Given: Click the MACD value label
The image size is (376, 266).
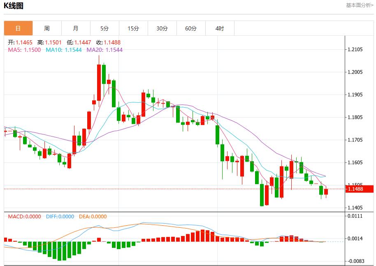Looking at the screenshot, I should point(25,217).
